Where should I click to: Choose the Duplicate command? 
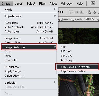click(x=12, y=67)
